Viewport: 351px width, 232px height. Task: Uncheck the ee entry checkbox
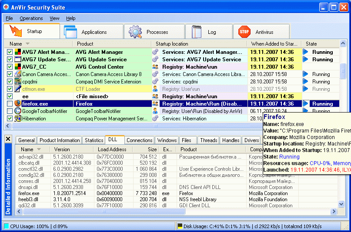point(10,96)
